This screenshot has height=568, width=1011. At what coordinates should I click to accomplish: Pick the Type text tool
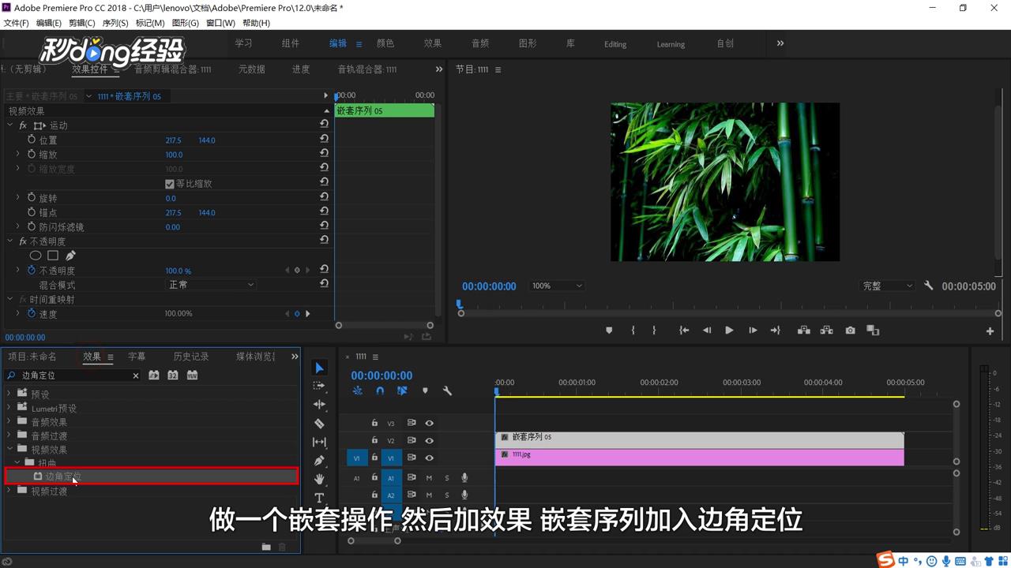tap(319, 498)
